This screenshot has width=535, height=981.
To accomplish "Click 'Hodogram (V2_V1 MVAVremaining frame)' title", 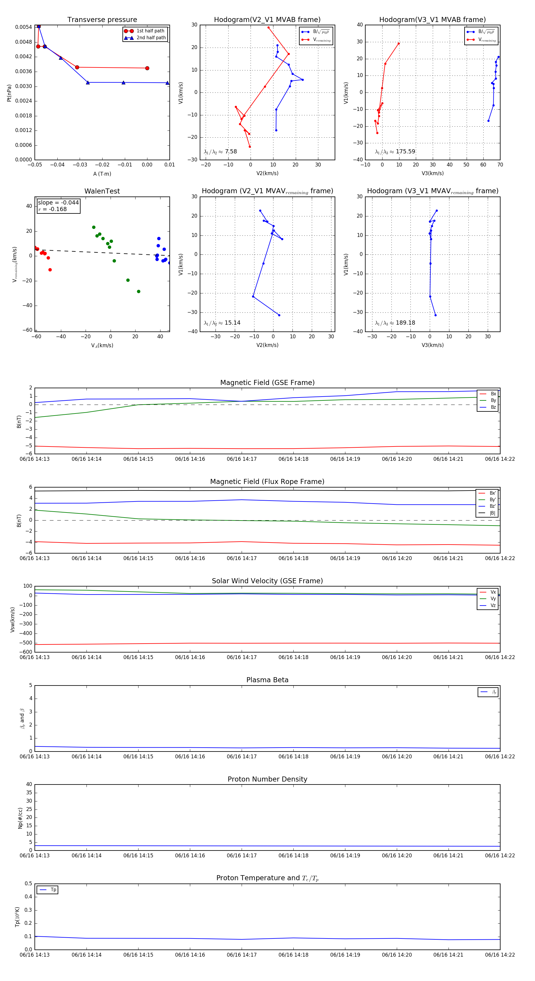I will click(x=267, y=191).
